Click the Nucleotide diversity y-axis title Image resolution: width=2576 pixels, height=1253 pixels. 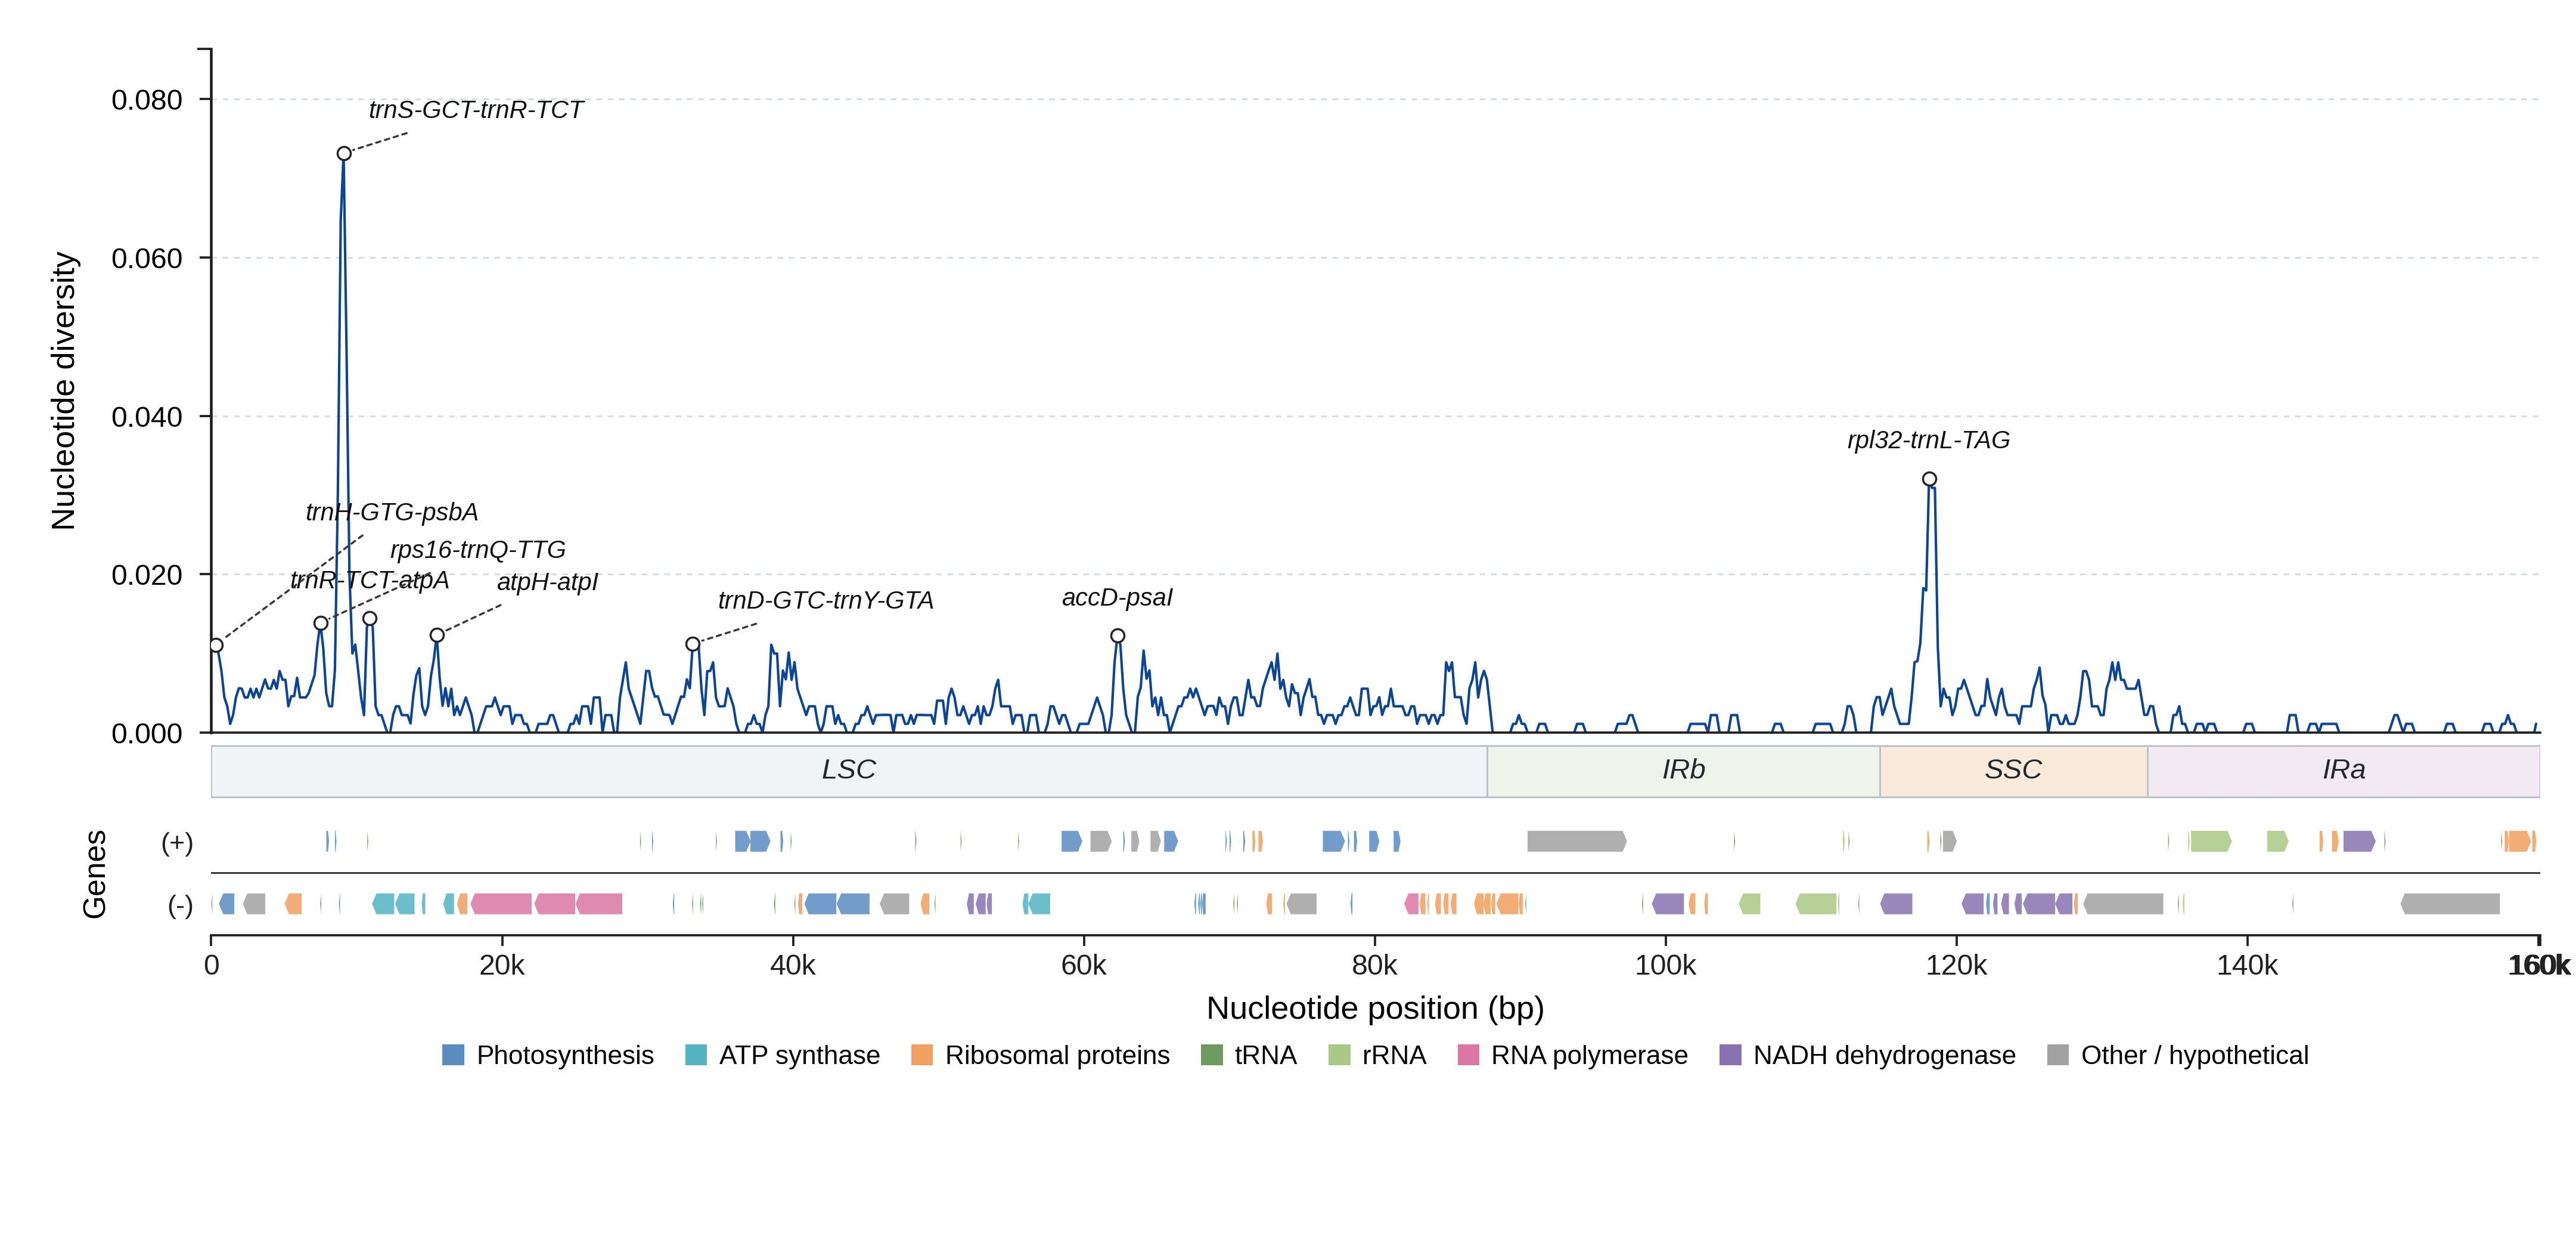point(63,391)
